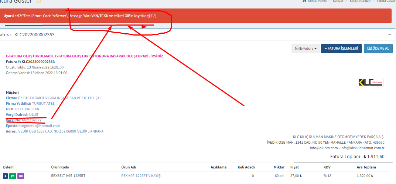This screenshot has width=396, height=184.
Task: Click the purple list icon in Eylem column
Action: [x=21, y=176]
